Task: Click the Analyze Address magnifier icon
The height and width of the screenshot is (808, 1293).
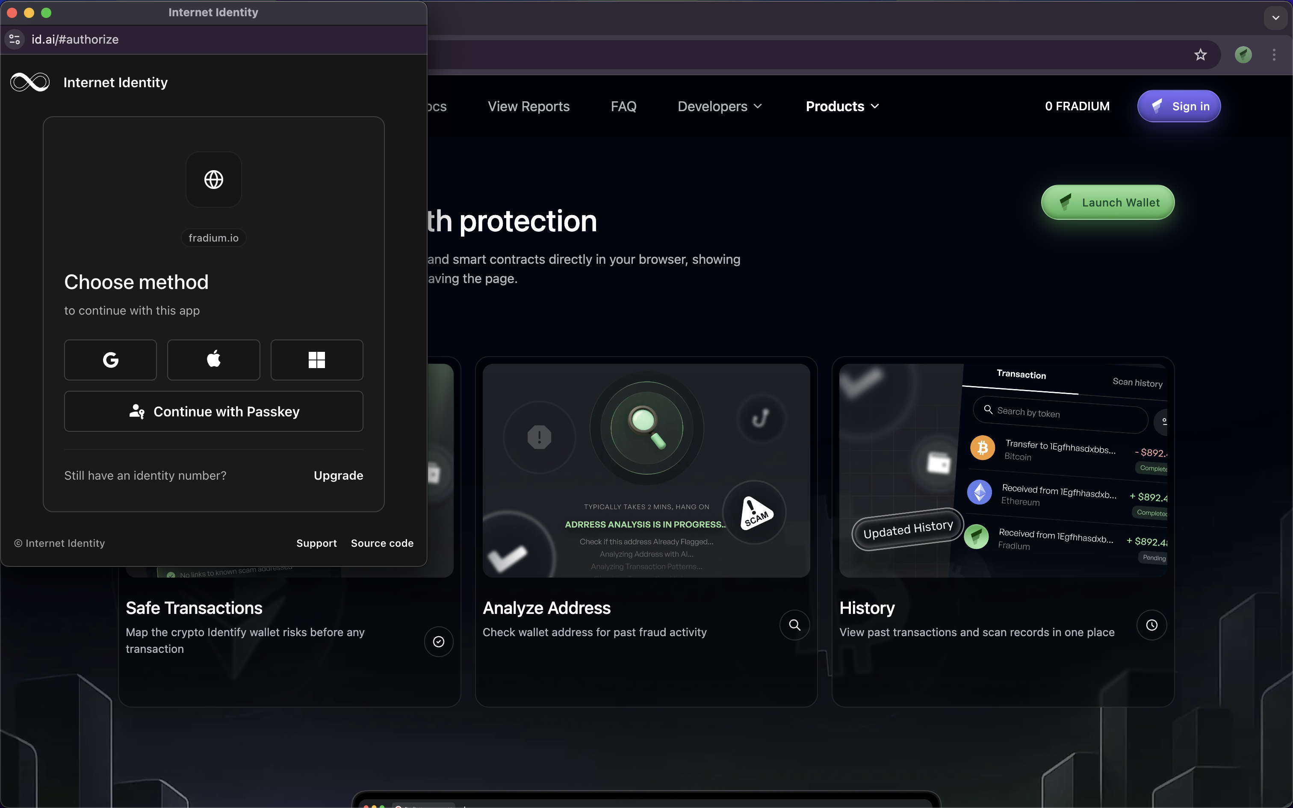Action: (x=794, y=625)
